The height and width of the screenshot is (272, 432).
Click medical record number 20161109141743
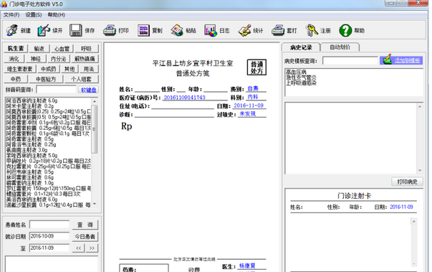[x=185, y=98]
